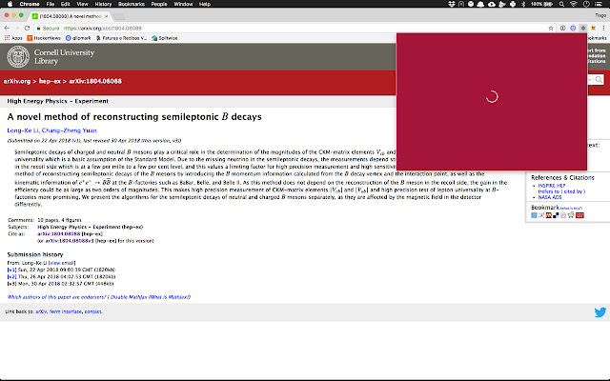Open the orange extension icon in toolbar
The image size is (610, 381).
(593, 28)
